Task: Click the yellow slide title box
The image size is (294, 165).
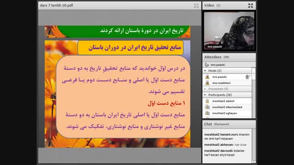Action: coord(130,48)
